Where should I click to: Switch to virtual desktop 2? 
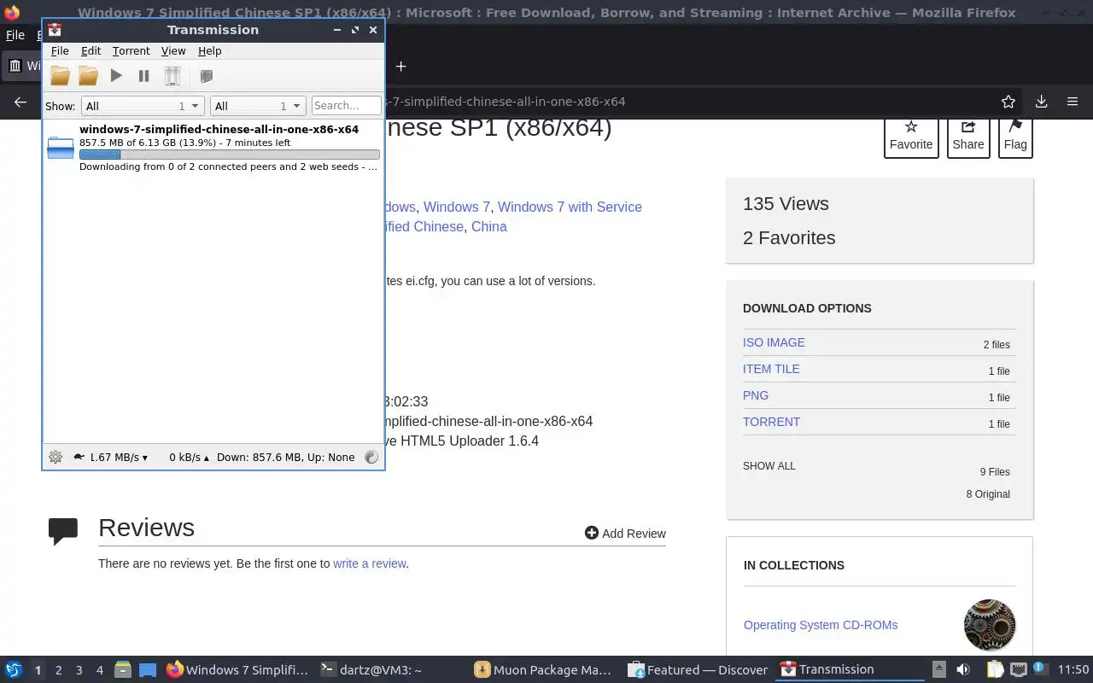coord(58,670)
